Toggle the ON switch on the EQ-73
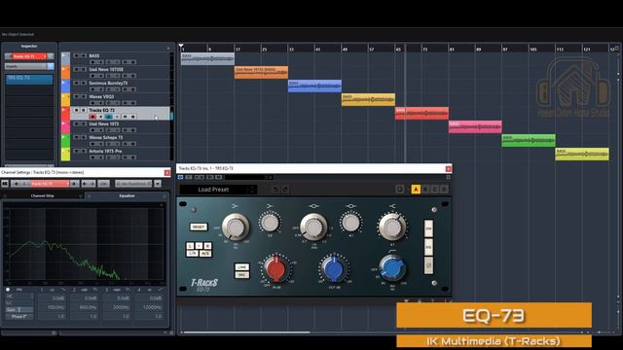The height and width of the screenshot is (350, 623). coord(428,228)
